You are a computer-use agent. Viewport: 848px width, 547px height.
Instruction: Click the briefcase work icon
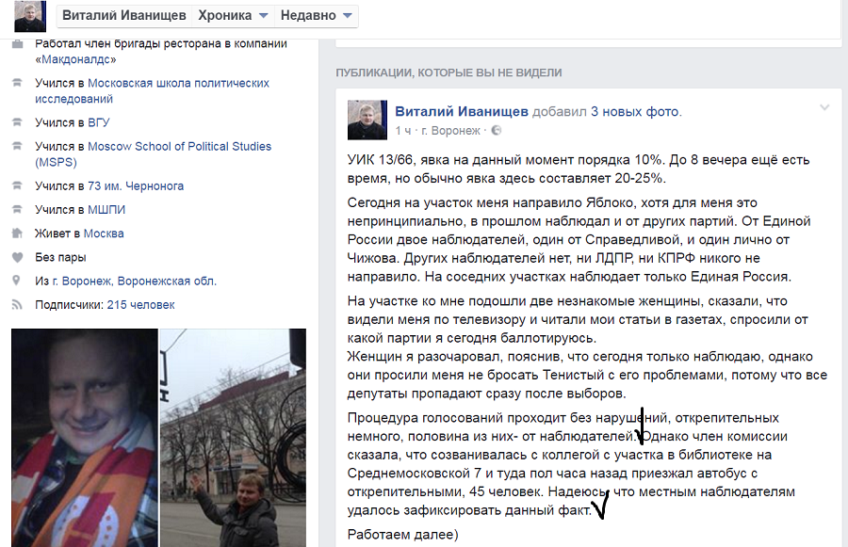(17, 44)
